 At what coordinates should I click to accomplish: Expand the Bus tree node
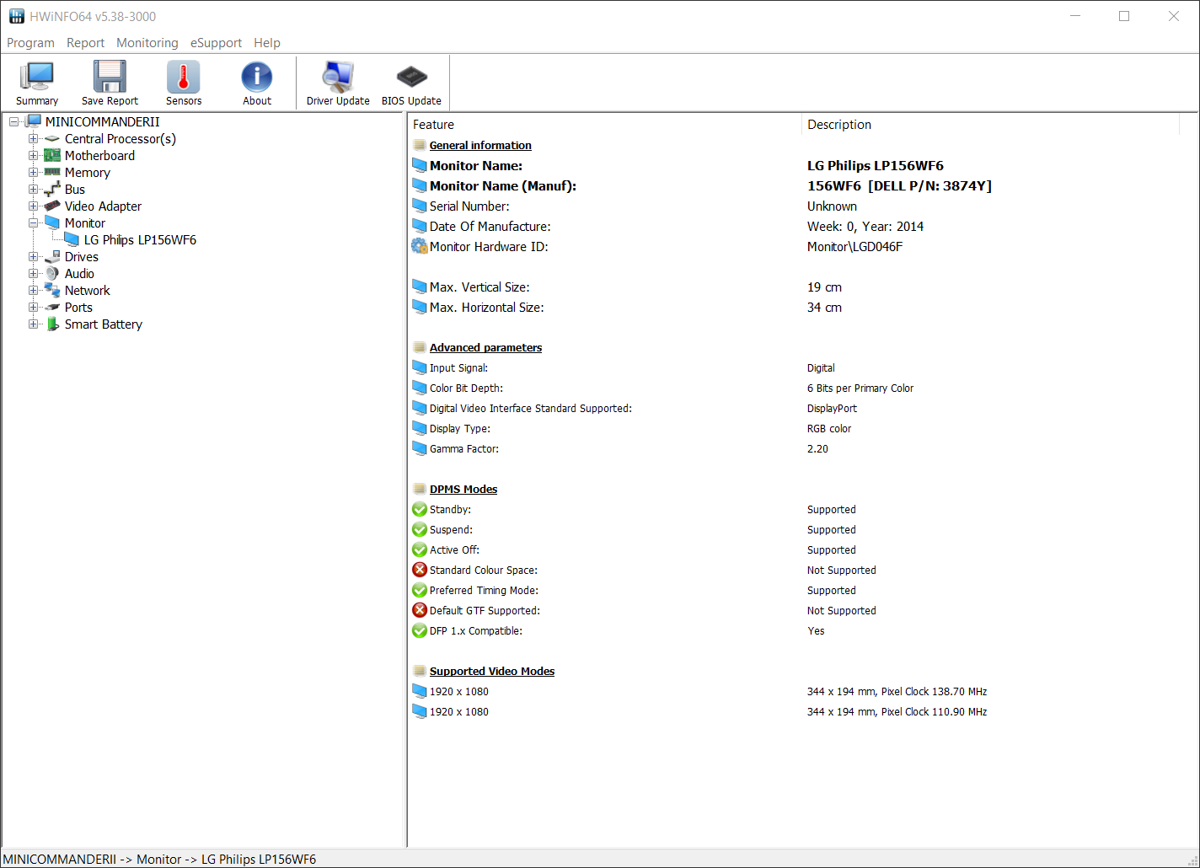coord(34,190)
